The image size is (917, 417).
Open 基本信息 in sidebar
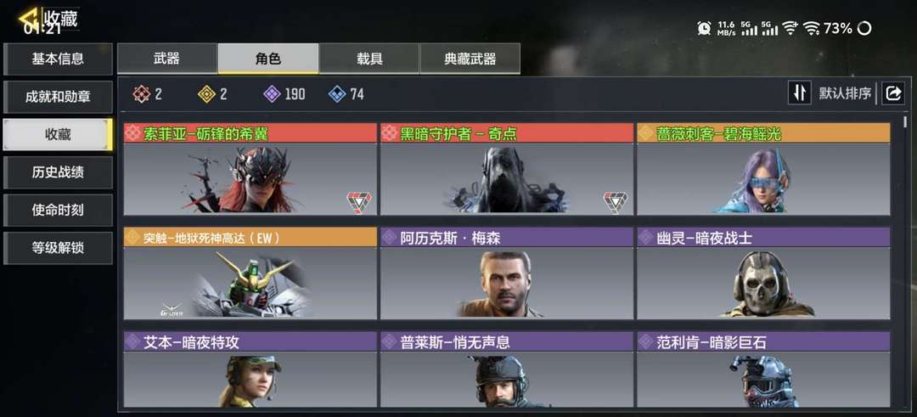tap(58, 59)
